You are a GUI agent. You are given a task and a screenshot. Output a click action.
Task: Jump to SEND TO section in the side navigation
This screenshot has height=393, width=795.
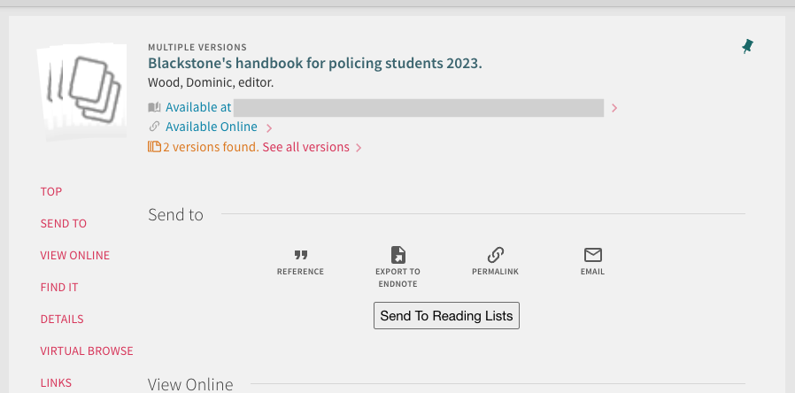[x=64, y=224]
